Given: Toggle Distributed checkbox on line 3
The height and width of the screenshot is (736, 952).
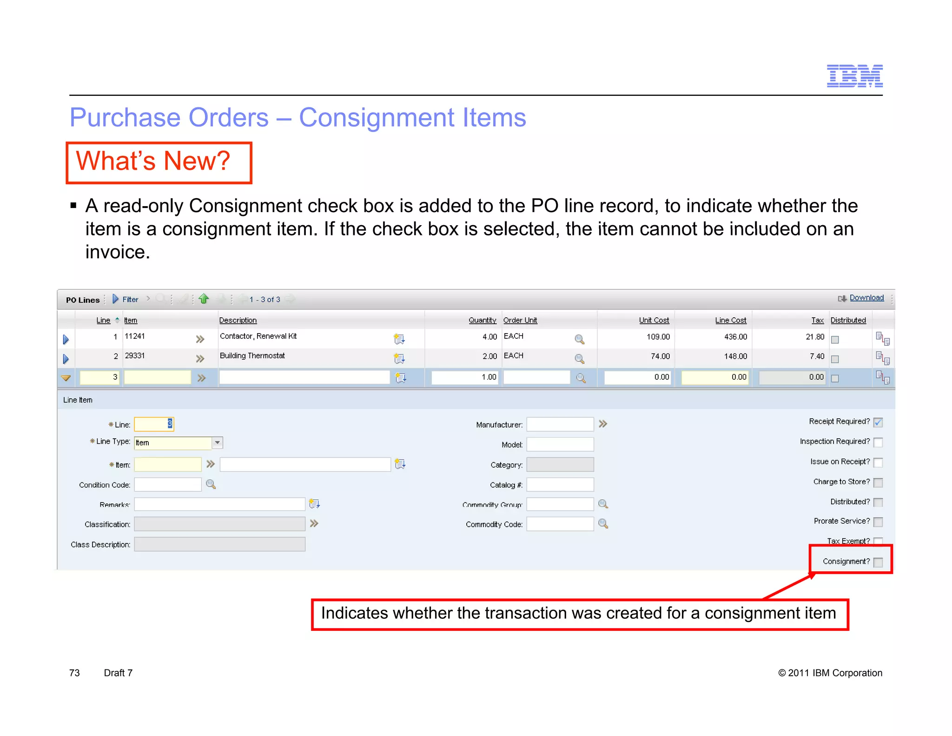Looking at the screenshot, I should [835, 379].
